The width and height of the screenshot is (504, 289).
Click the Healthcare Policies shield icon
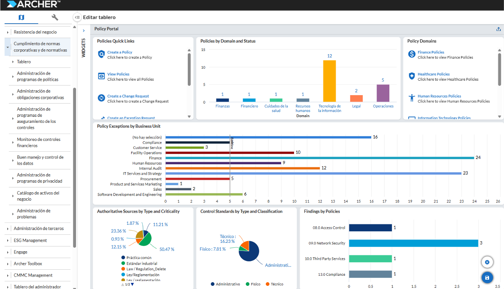411,76
